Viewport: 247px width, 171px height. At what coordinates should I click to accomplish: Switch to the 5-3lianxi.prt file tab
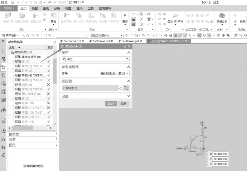click(131, 41)
